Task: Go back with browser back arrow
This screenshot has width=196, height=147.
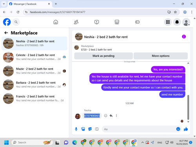Action: coord(4,12)
